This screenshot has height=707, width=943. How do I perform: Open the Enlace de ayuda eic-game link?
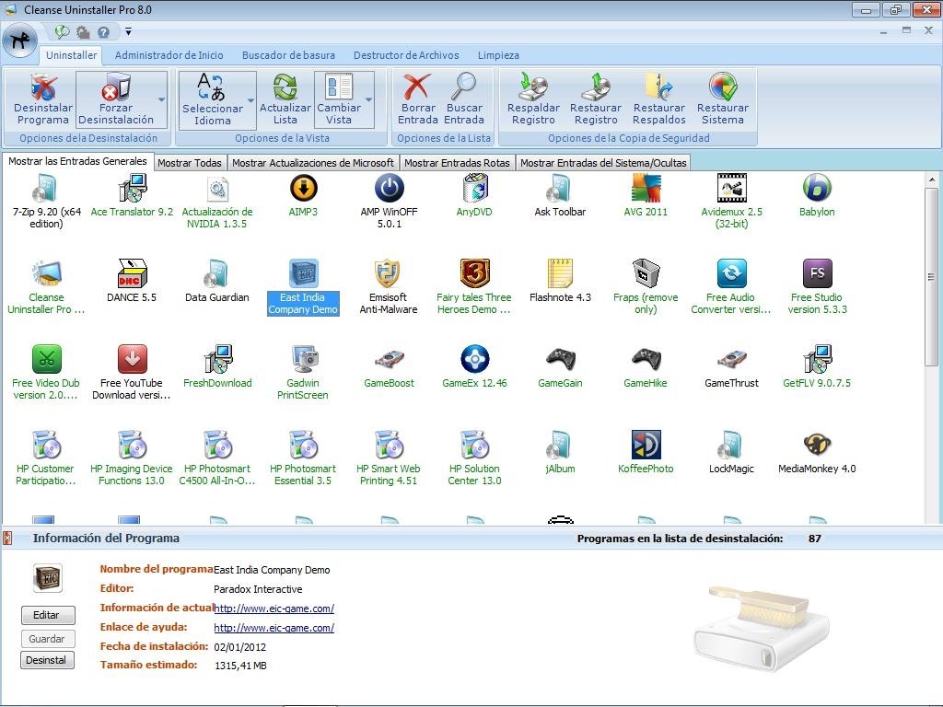point(274,628)
